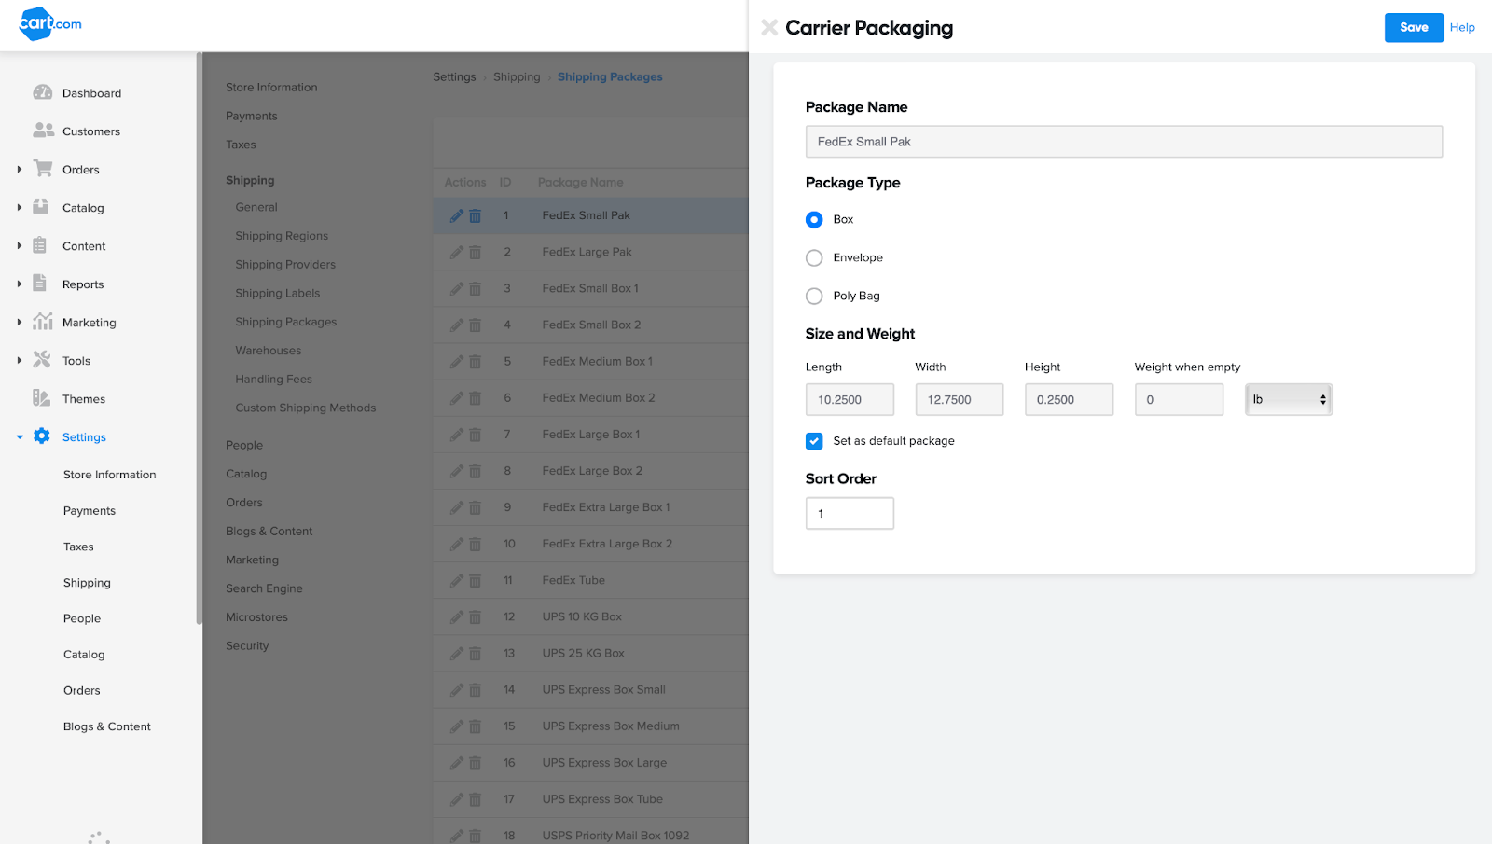Edit UPS 10 KG Box pencil icon
This screenshot has height=844, width=1492.
pyautogui.click(x=457, y=616)
